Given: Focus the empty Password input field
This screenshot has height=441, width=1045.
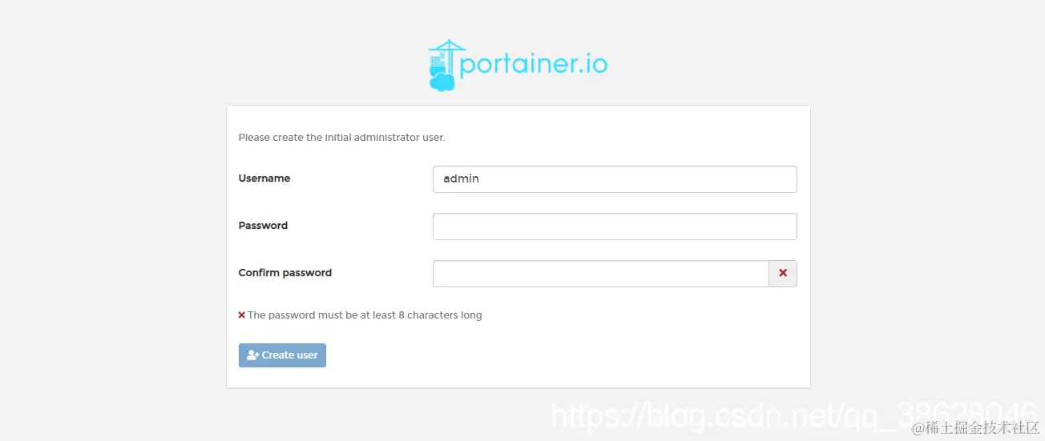Looking at the screenshot, I should tap(615, 227).
